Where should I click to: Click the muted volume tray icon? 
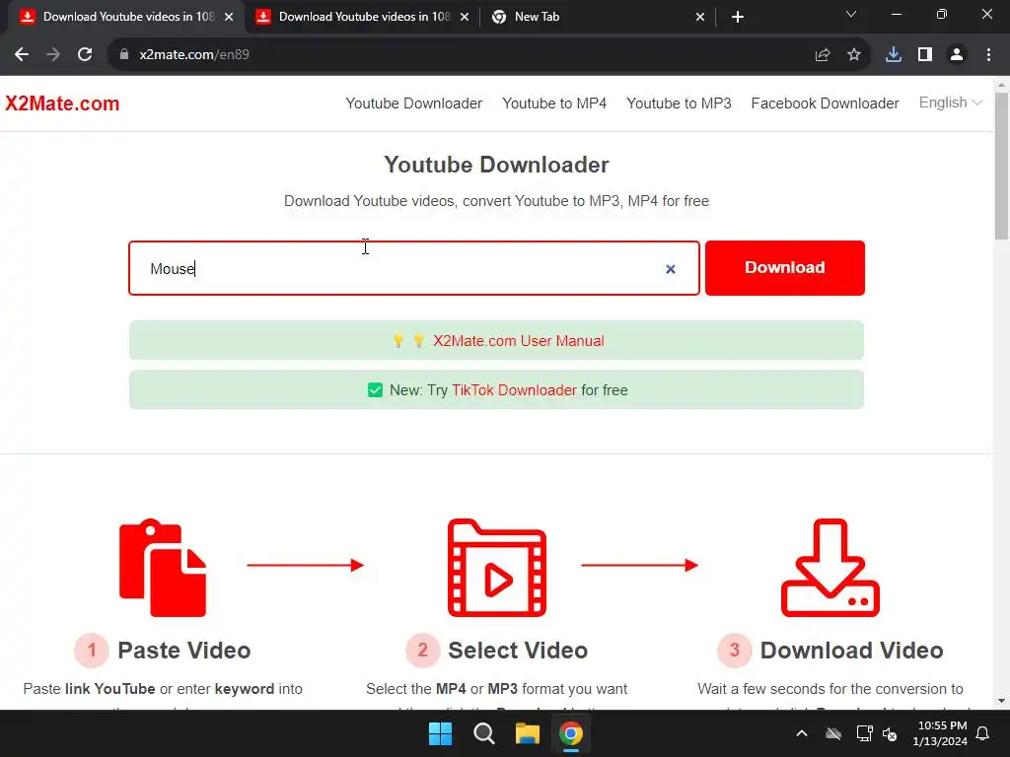[891, 733]
